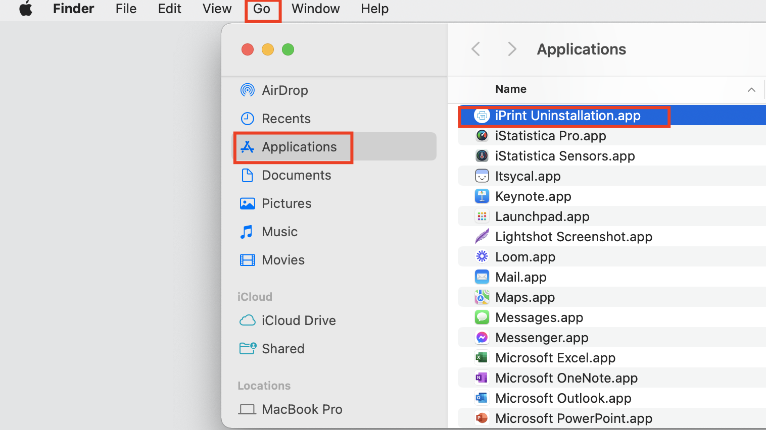Open the Edit menu
Image resolution: width=766 pixels, height=430 pixels.
(169, 9)
